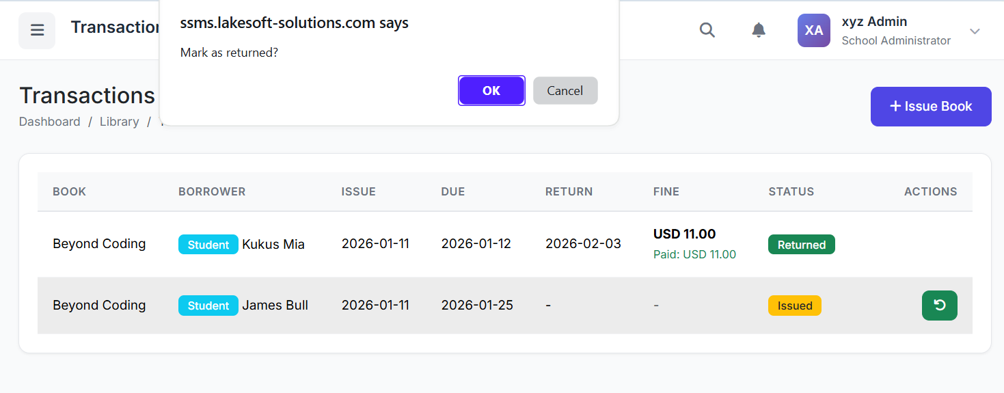
Task: Click the Student badge beside Kukus Mia
Action: coord(208,245)
